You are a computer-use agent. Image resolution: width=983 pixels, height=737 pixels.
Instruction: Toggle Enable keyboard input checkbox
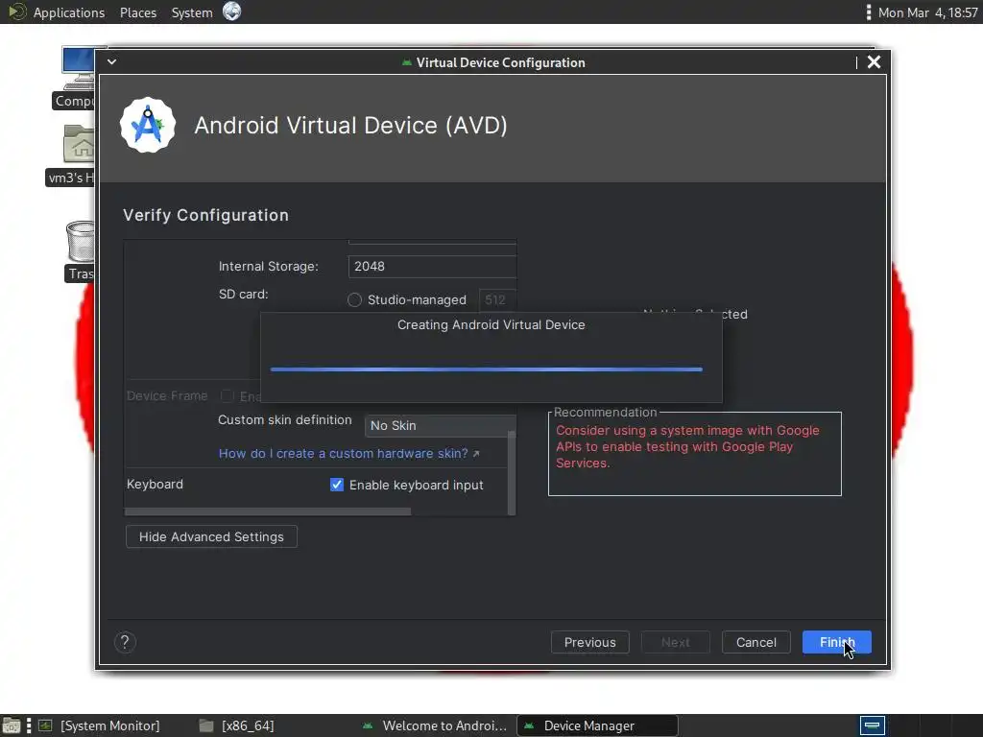[x=337, y=485]
